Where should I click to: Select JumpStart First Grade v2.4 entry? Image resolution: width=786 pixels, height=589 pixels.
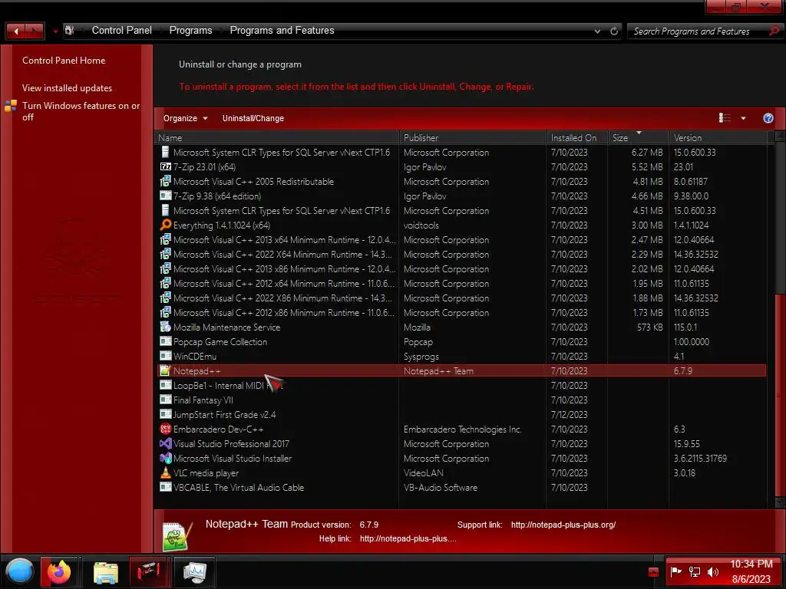(224, 415)
